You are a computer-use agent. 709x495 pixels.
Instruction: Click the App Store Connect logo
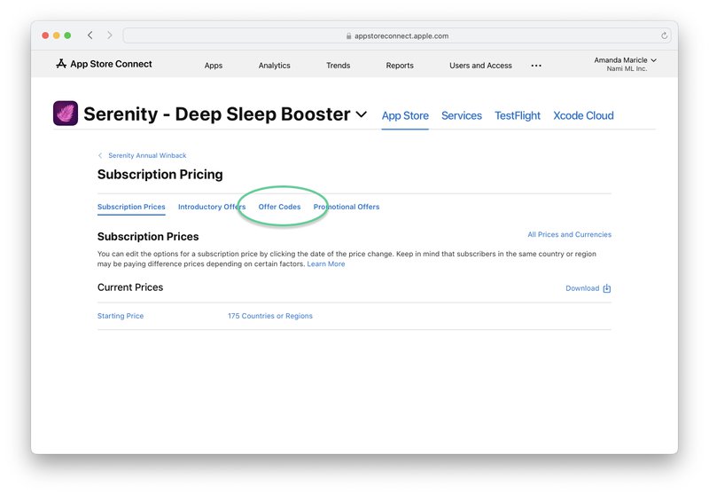tap(61, 64)
